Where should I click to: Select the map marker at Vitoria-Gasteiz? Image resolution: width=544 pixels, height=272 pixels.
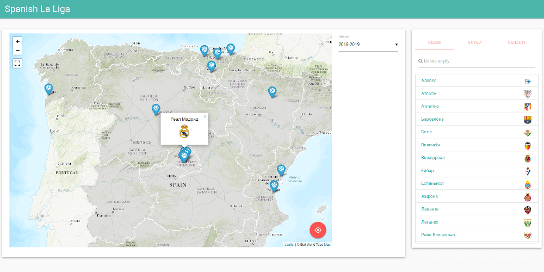tap(211, 66)
